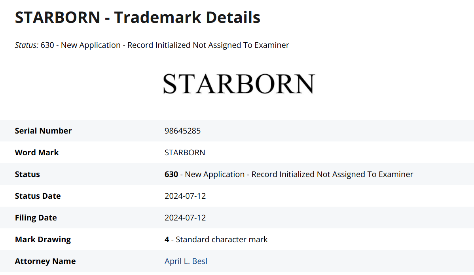This screenshot has height=275, width=474.
Task: Click the italic Status label under the heading
Action: [27, 45]
